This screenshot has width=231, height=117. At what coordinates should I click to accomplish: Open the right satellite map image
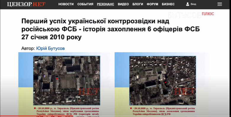[163, 81]
